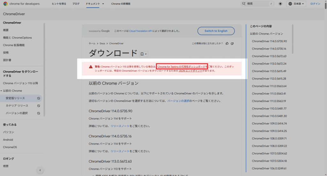Screen dimensions: 327x176
Task: Open ヒントを得る in the top navigation
Action: 59,4
